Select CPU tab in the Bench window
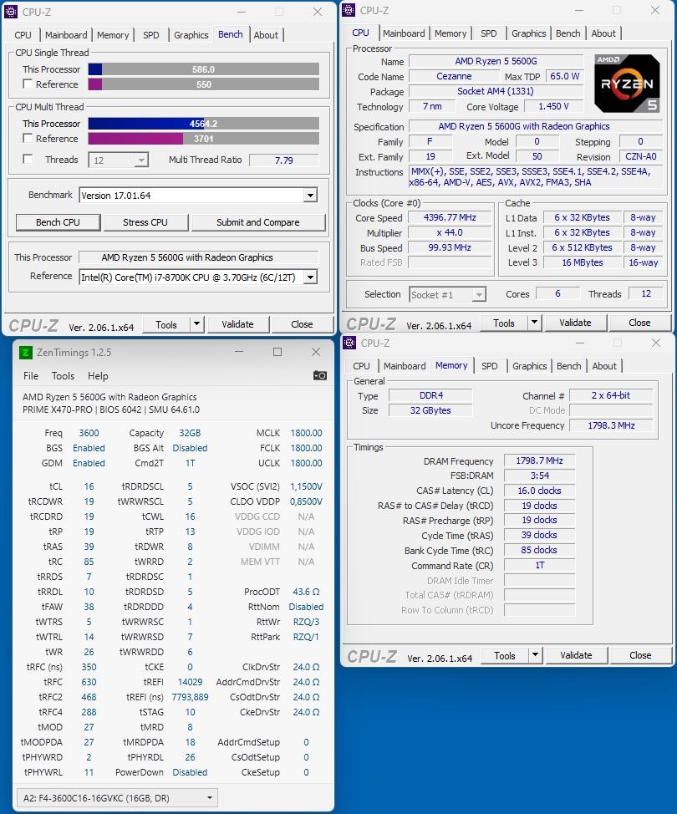Viewport: 677px width, 814px height. 23,35
